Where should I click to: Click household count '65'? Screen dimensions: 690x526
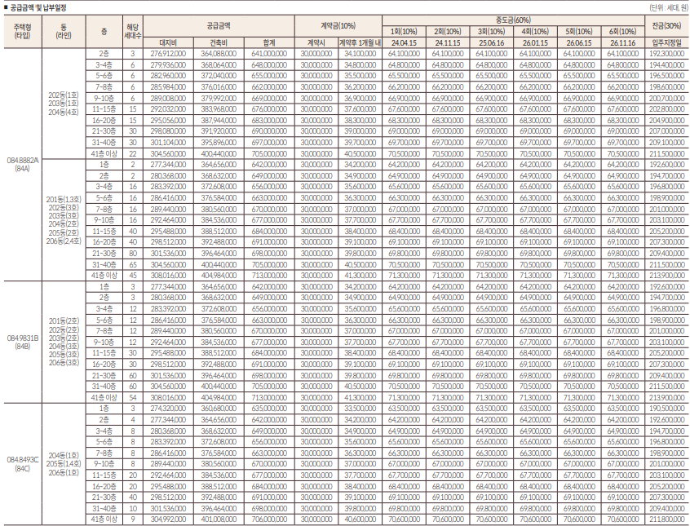point(133,264)
